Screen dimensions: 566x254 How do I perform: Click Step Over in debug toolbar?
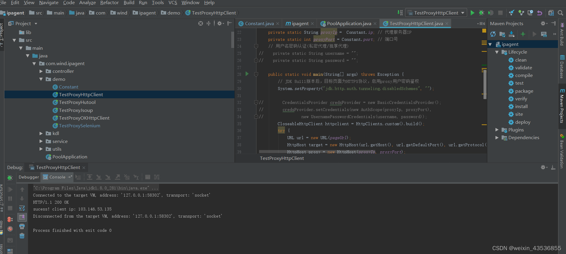coord(89,177)
